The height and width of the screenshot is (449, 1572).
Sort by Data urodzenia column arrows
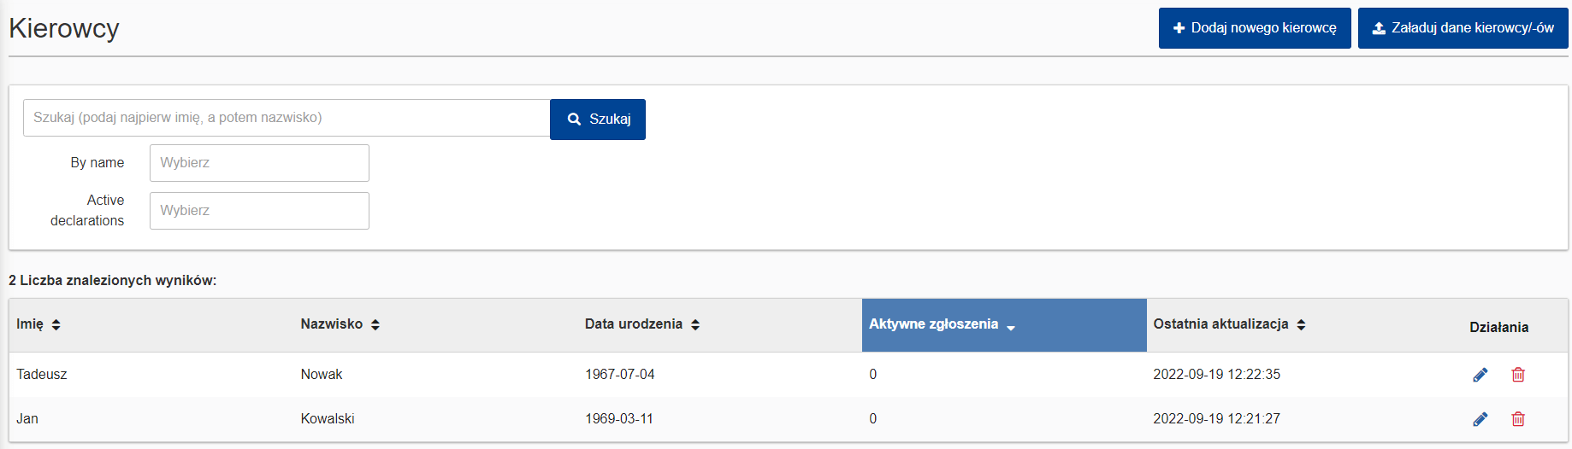(x=695, y=324)
